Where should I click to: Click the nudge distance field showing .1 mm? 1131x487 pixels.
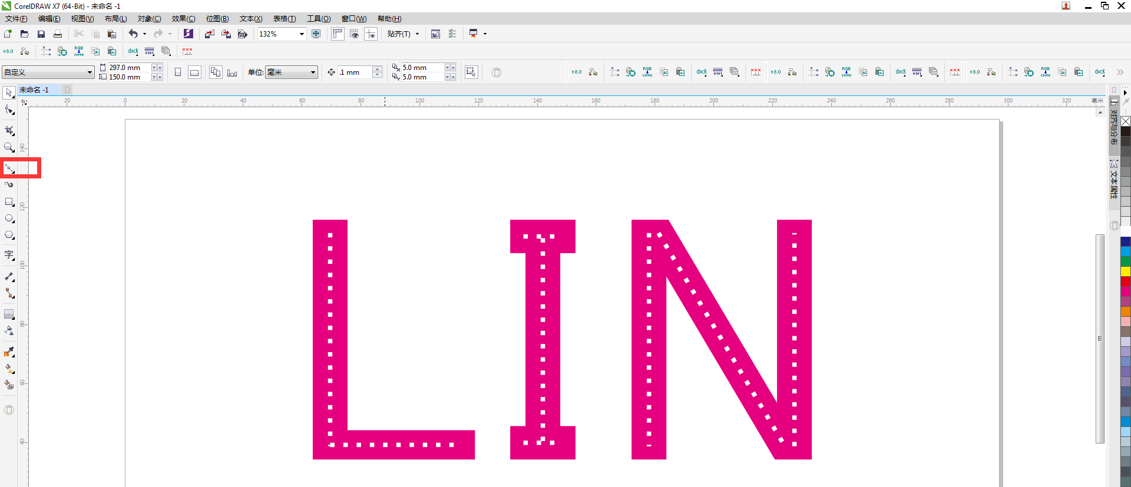click(x=355, y=72)
